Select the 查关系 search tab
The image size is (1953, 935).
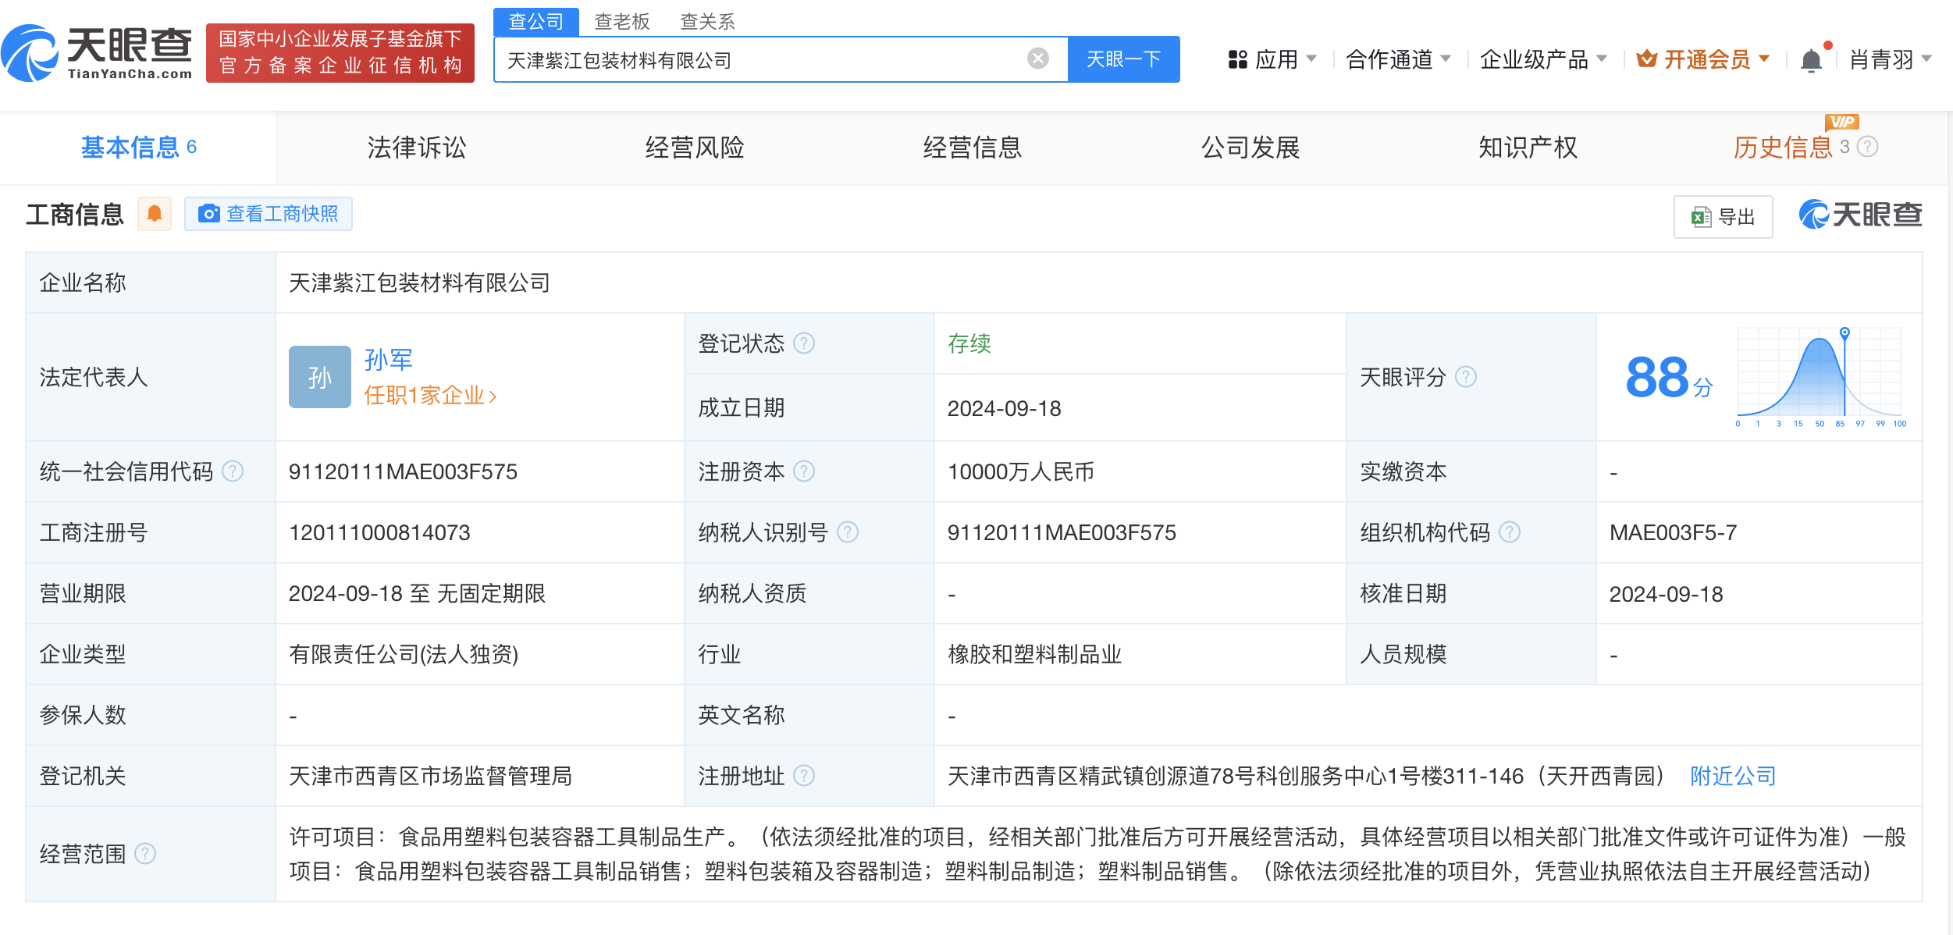[x=708, y=22]
